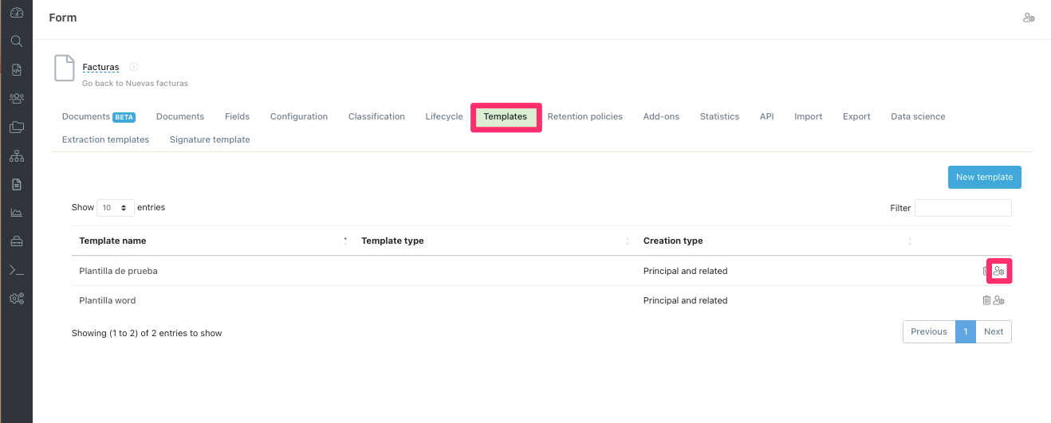1051x423 pixels.
Task: Click the New template button
Action: pyautogui.click(x=984, y=177)
